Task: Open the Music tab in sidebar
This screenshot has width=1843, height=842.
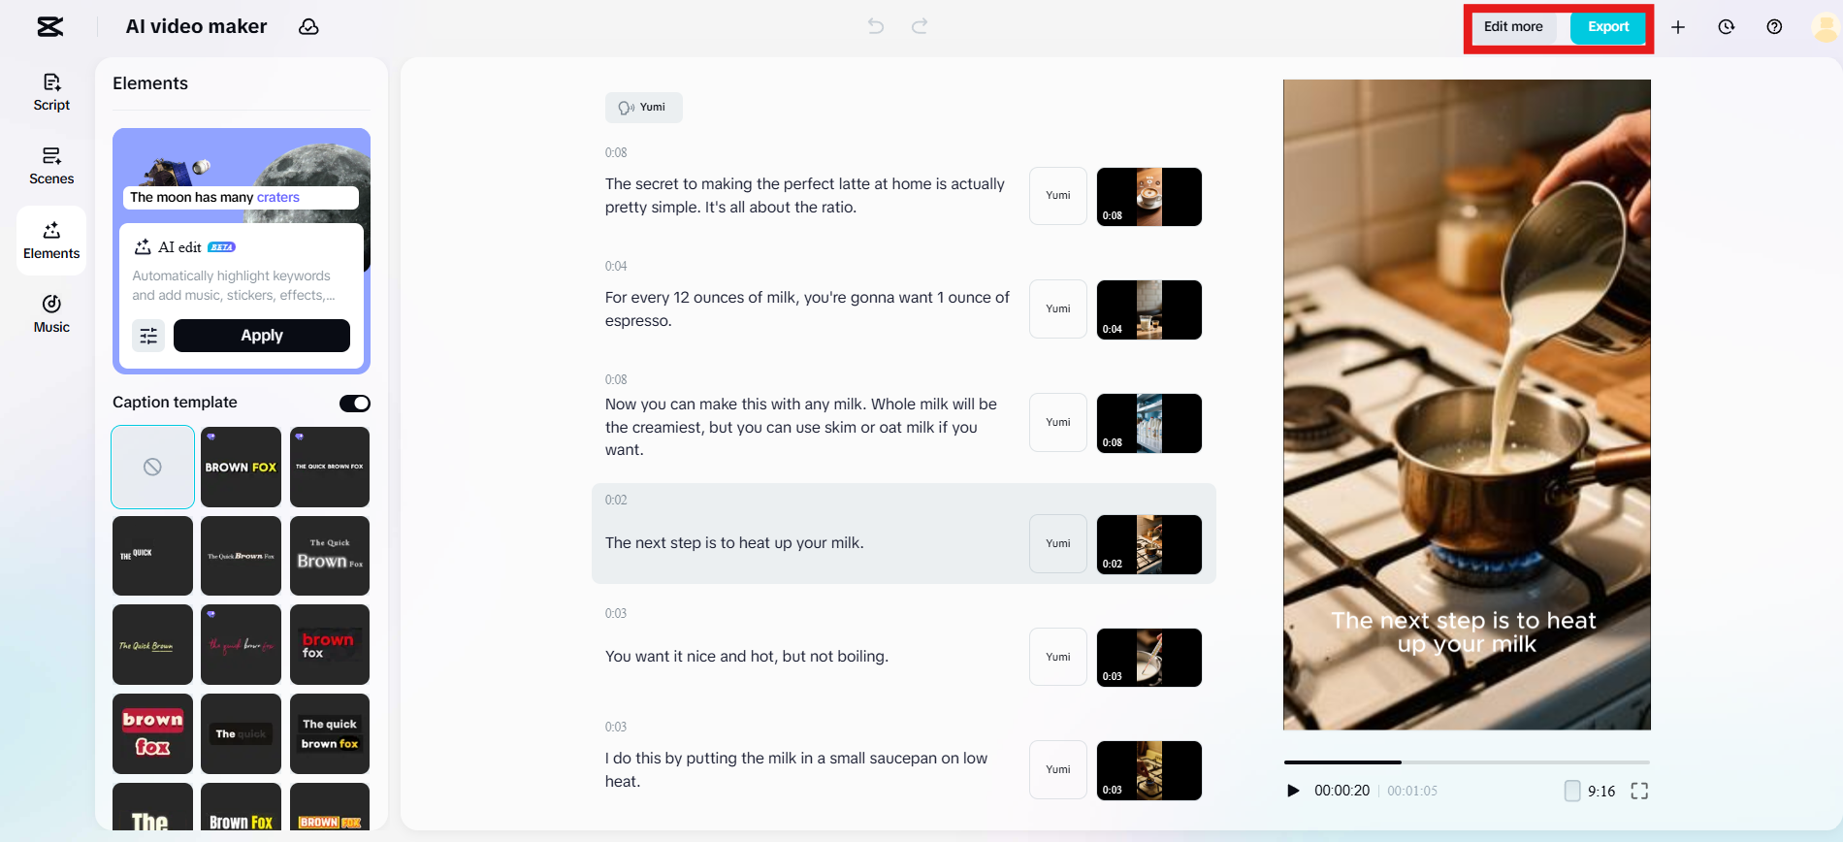Action: 51,314
